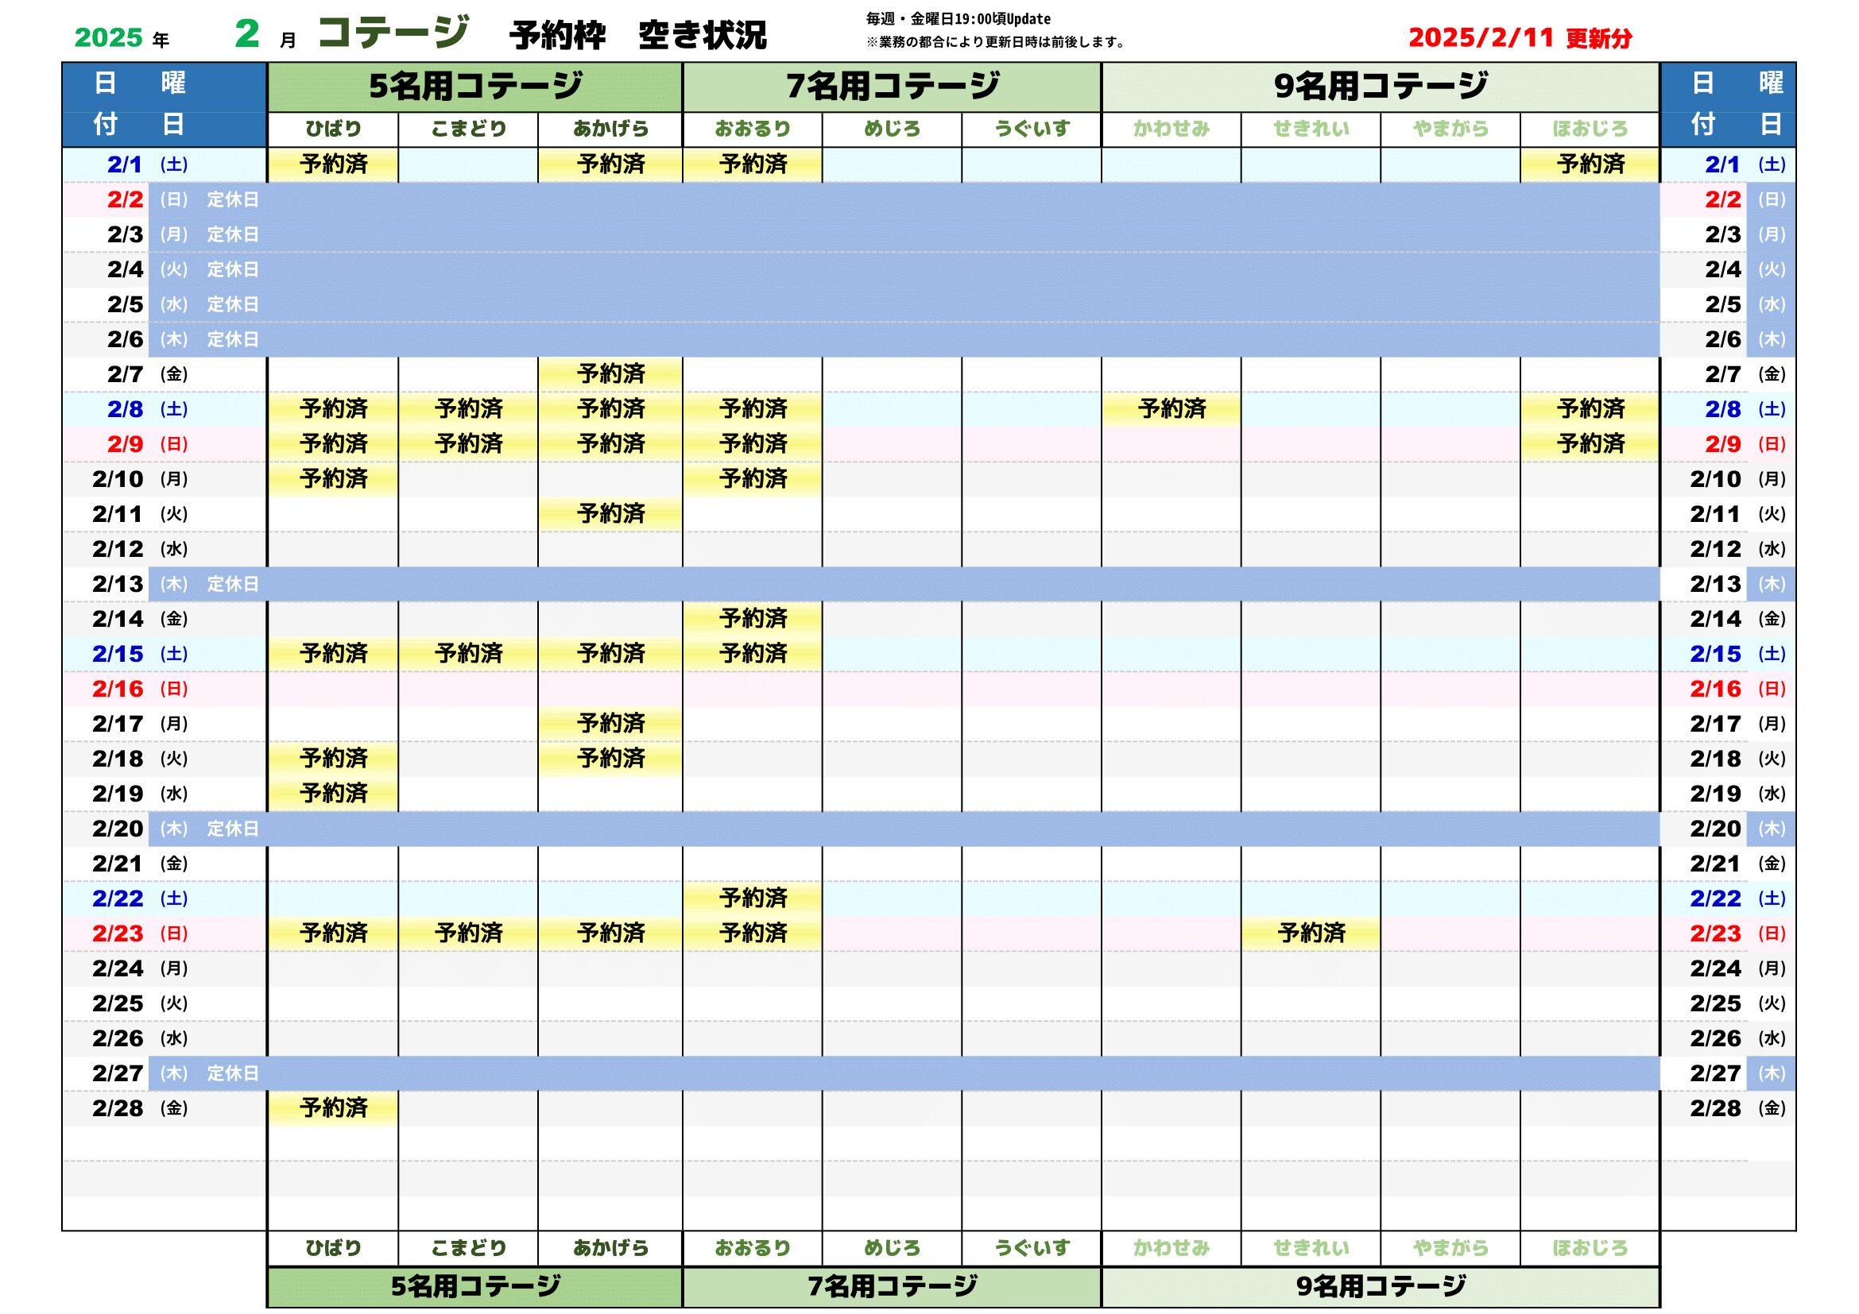1859x1314 pixels.
Task: Click 2/17 あかげら 予約済 cell
Action: tap(610, 724)
